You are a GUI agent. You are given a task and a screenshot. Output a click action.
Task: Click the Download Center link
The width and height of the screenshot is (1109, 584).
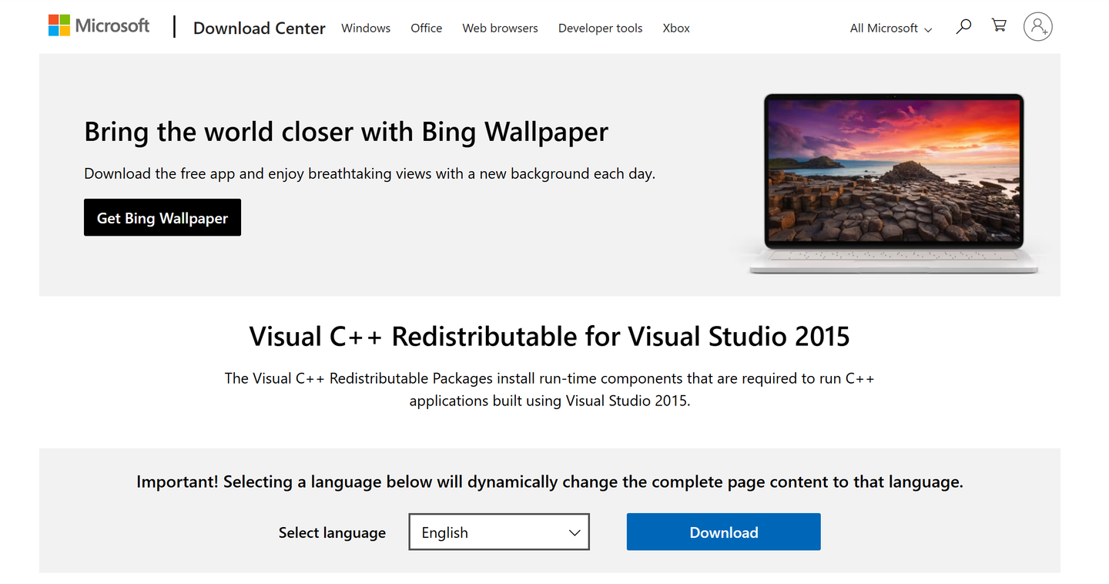pos(260,28)
